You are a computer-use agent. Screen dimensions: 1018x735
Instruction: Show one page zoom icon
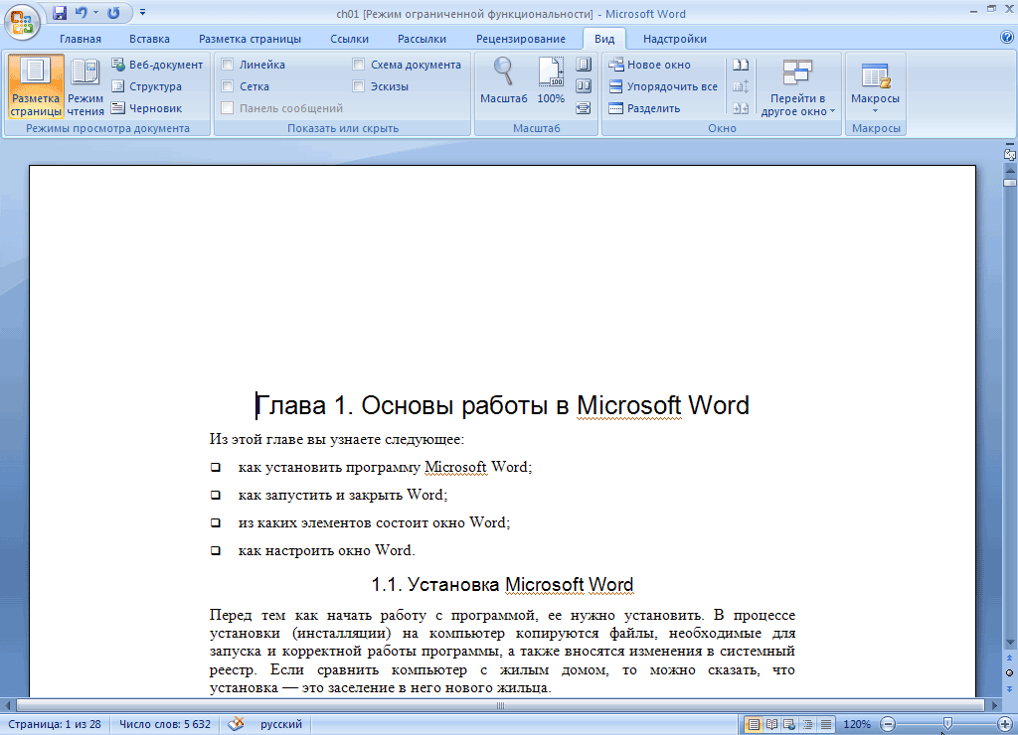(584, 65)
